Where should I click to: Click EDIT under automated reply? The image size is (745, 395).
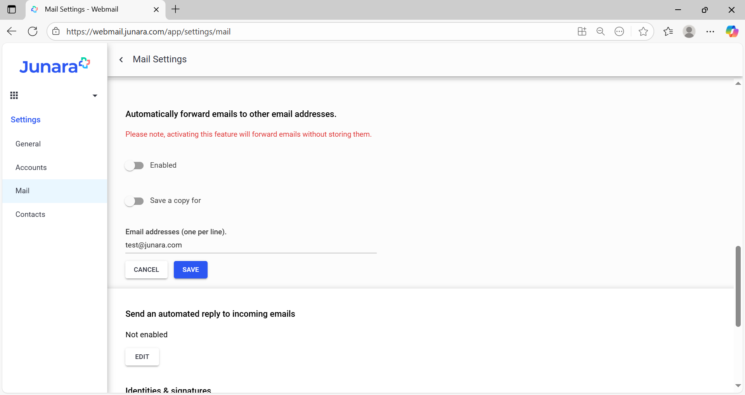click(x=142, y=357)
